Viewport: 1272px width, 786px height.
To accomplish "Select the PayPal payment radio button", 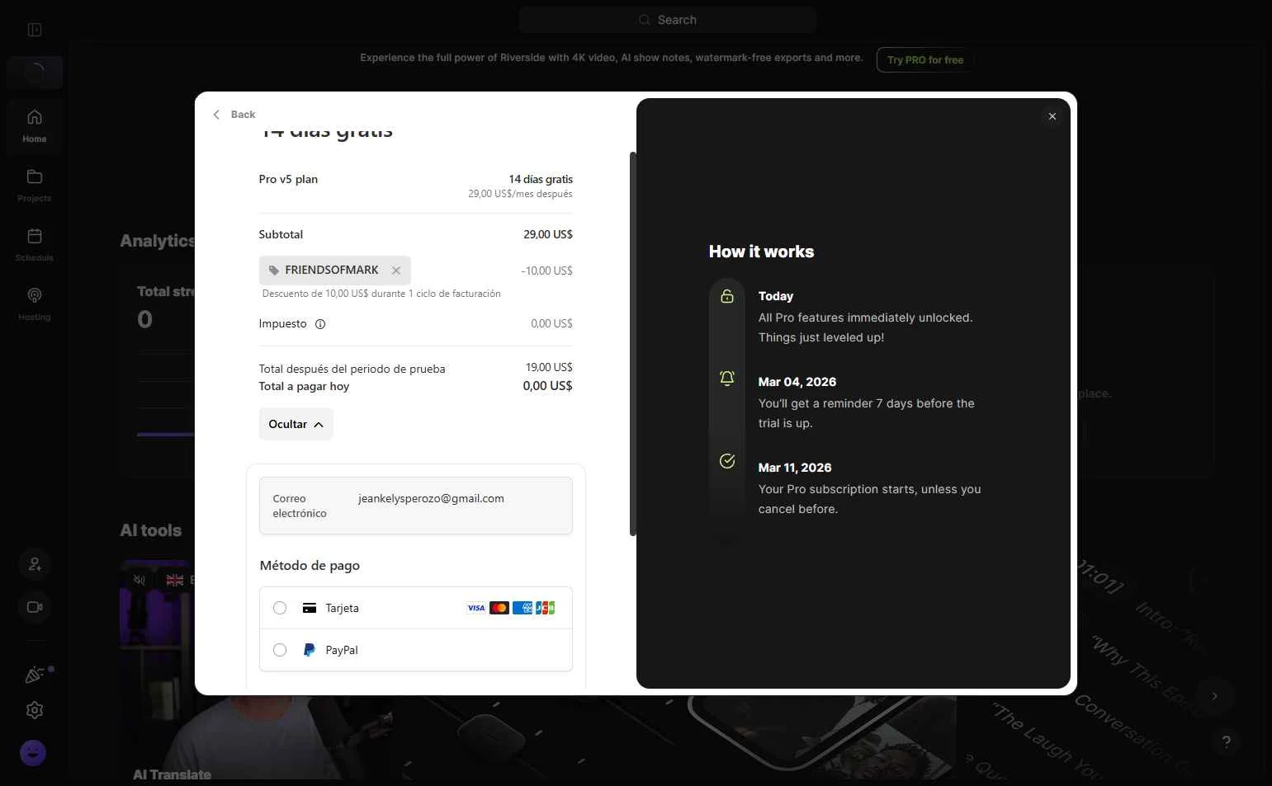I will (x=280, y=650).
